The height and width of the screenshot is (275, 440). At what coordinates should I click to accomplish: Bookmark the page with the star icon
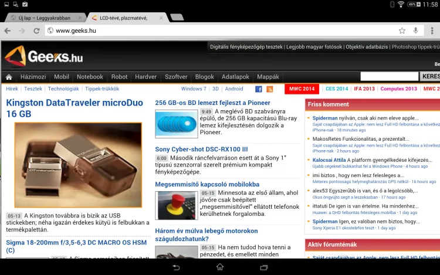402,30
